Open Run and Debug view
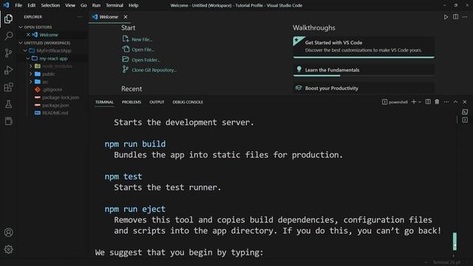 click(x=8, y=70)
